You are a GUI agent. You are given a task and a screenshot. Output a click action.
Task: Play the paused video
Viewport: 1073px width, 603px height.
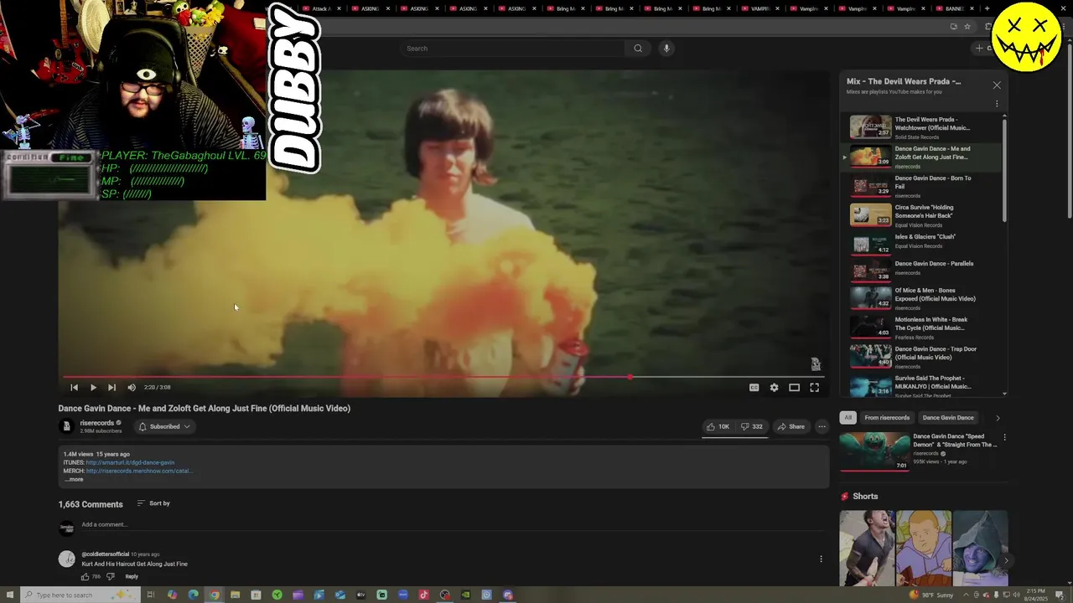pos(93,387)
